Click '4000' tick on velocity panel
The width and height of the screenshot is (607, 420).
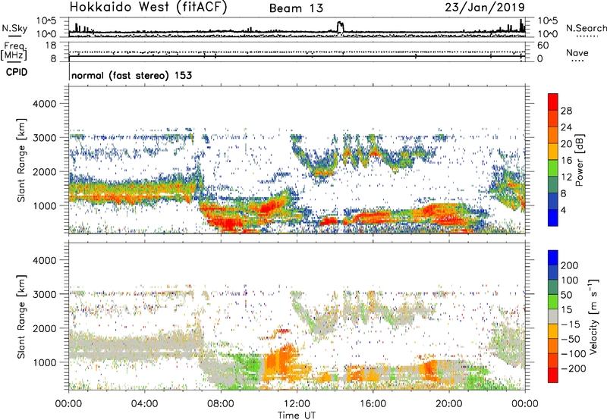pyautogui.click(x=44, y=260)
